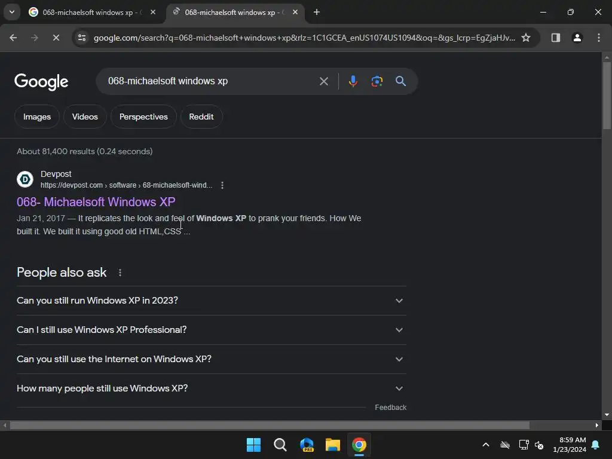Viewport: 612px width, 459px height.
Task: Expand 'Can I still use Windows XP Professional?'
Action: [211, 330]
